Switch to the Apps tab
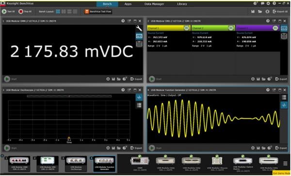This screenshot has width=291, height=176. pyautogui.click(x=128, y=4)
